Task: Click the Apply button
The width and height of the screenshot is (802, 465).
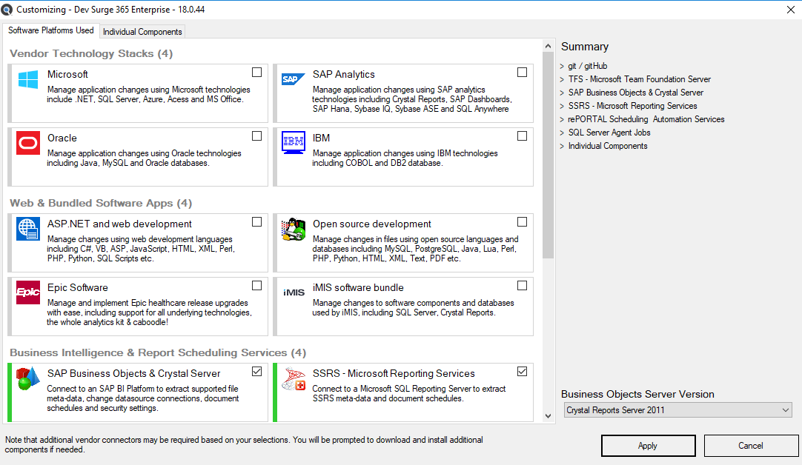Action: click(648, 446)
